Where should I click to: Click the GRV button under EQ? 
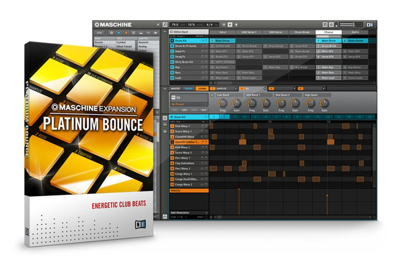click(x=185, y=110)
